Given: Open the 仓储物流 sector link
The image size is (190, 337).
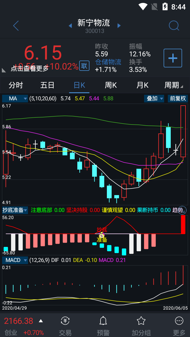Looking at the screenshot, I should click(x=108, y=62).
